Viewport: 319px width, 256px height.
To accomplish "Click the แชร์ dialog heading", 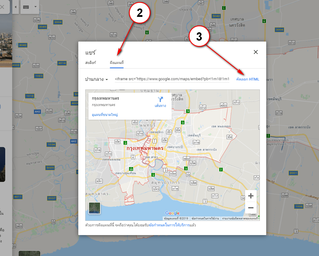I will pyautogui.click(x=90, y=53).
